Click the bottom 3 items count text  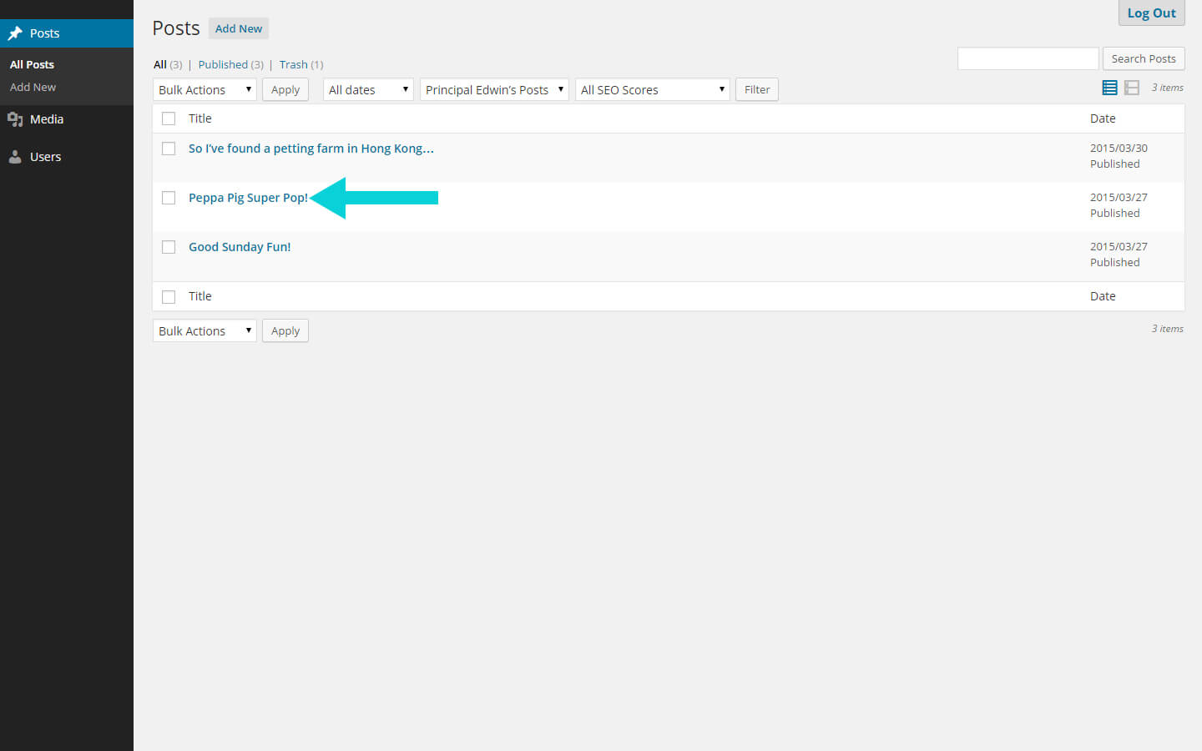(1168, 329)
